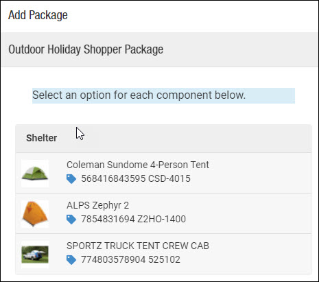319x282 pixels.
Task: Select Coleman Sundome 4-Person Tent option
Action: 163,173
